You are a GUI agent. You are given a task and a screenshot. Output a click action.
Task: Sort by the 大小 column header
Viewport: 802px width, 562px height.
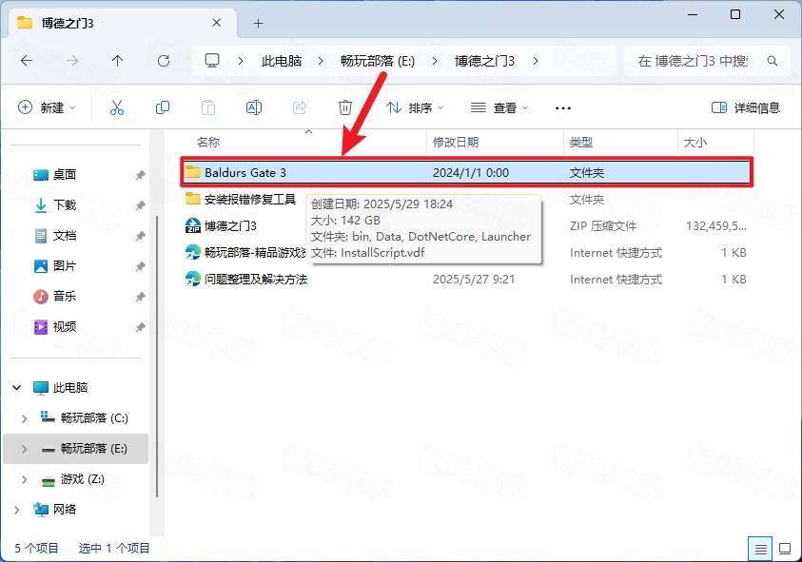(x=715, y=142)
